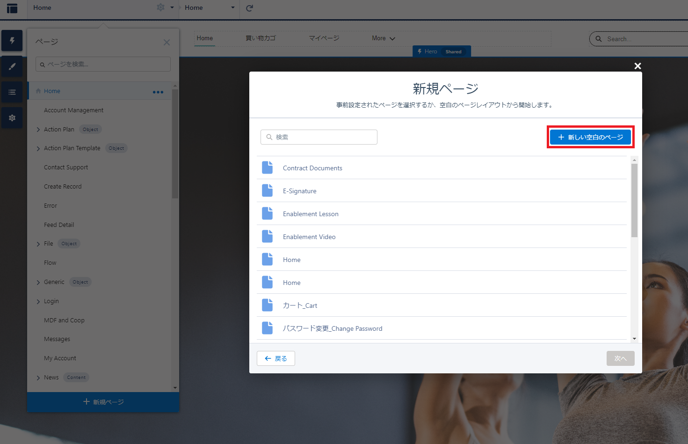688x444 pixels.
Task: Close the 新規ページ dialog
Action: coord(637,66)
